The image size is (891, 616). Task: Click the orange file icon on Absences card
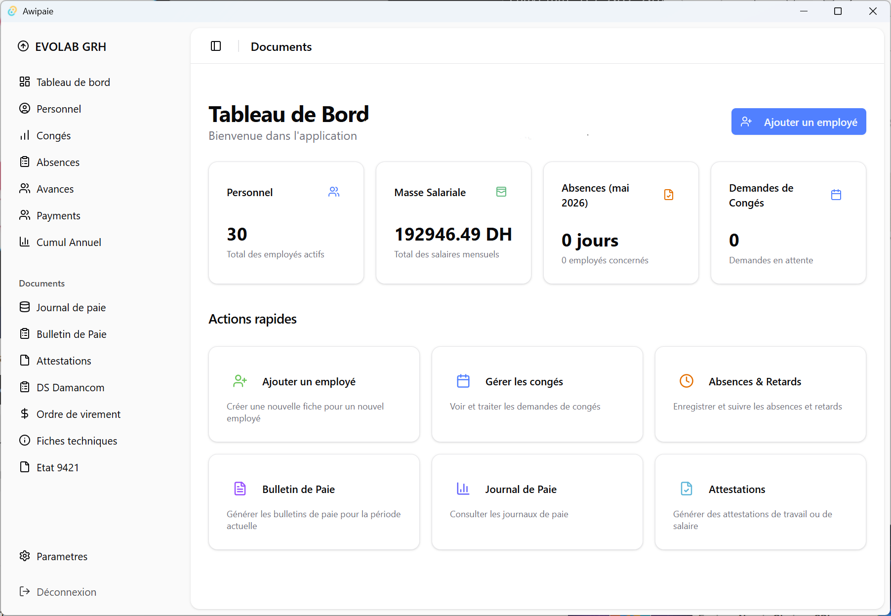click(669, 195)
